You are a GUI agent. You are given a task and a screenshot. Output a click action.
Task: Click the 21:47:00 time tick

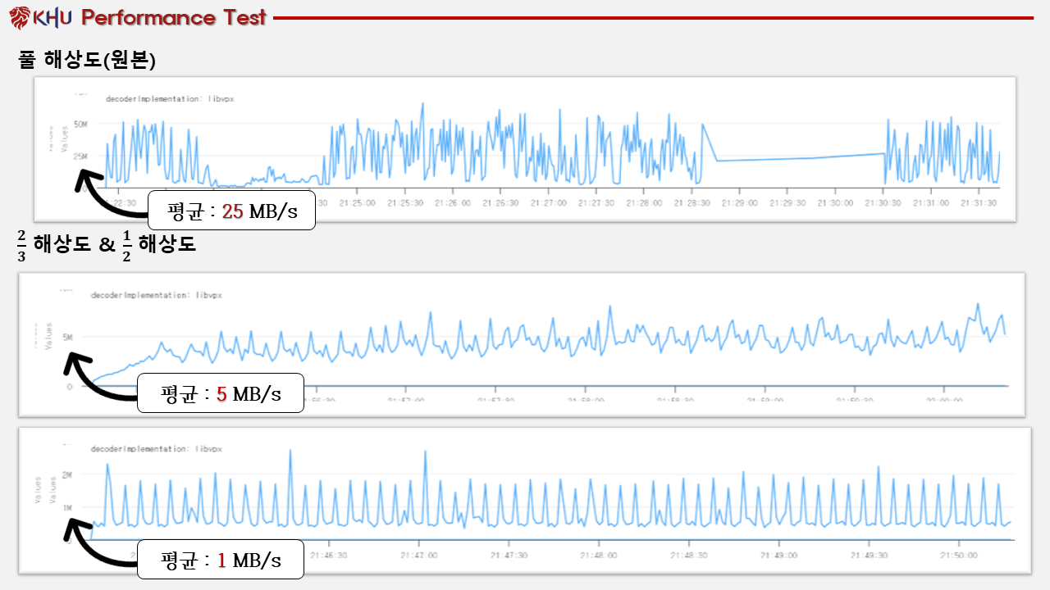tap(418, 555)
